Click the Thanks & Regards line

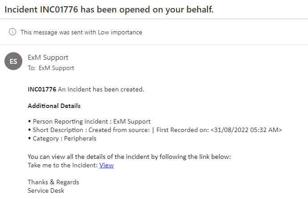tap(53, 182)
